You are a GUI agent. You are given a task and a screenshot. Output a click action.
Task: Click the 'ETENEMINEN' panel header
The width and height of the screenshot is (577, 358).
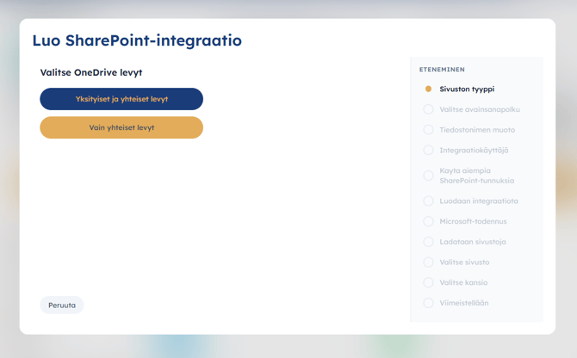[x=442, y=70]
